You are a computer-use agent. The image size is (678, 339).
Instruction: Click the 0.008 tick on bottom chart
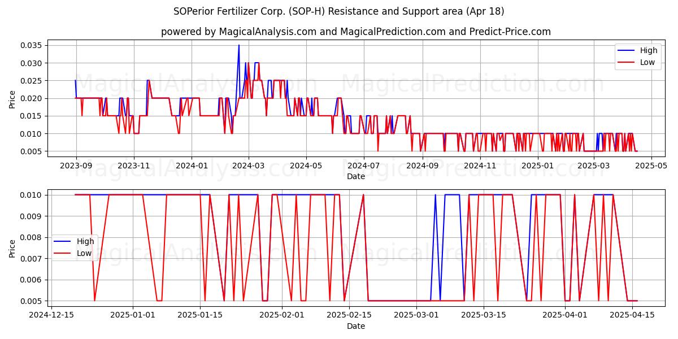[x=32, y=237]
